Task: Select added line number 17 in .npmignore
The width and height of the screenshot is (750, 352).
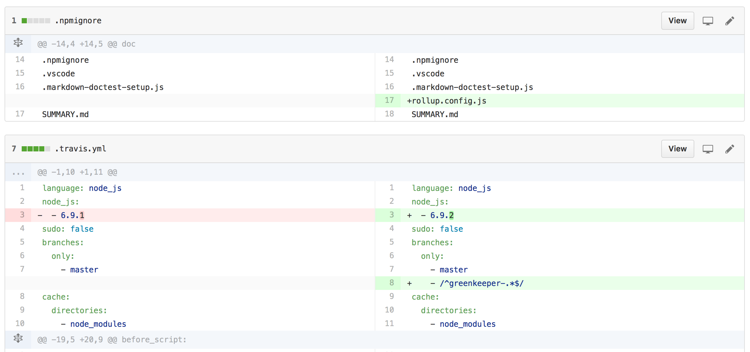Action: [389, 101]
